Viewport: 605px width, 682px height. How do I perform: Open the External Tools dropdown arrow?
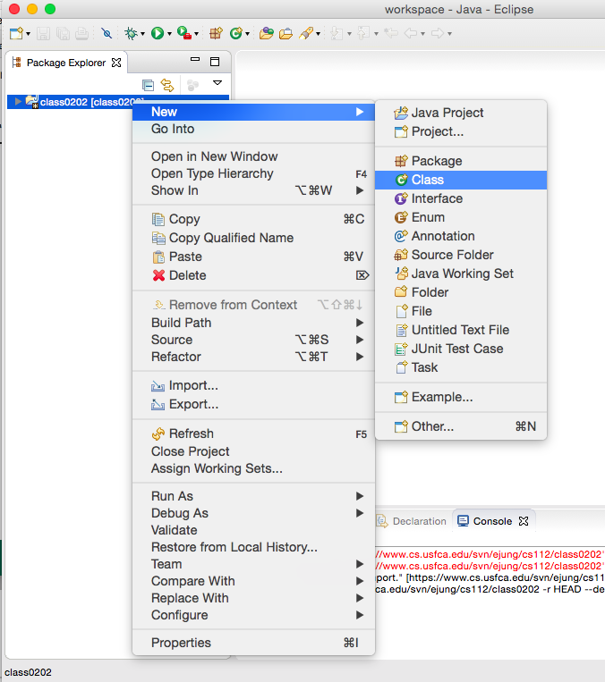coord(196,33)
